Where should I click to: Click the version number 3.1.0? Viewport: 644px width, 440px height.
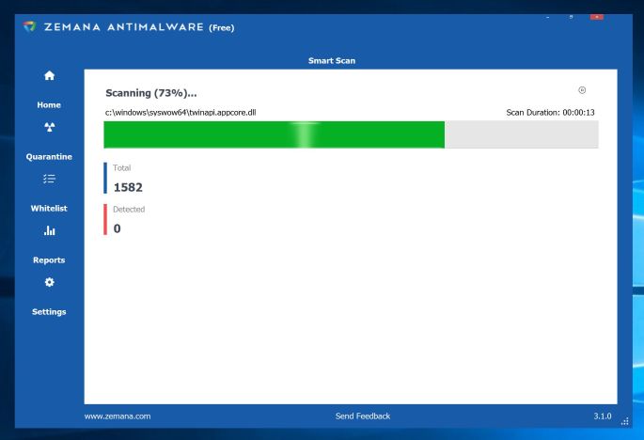click(603, 416)
